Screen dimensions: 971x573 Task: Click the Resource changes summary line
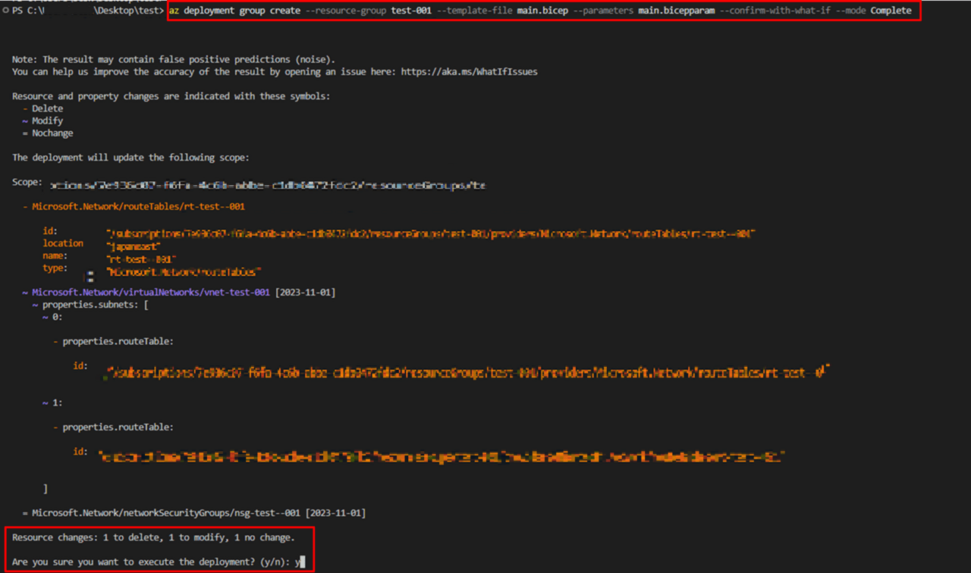[153, 537]
